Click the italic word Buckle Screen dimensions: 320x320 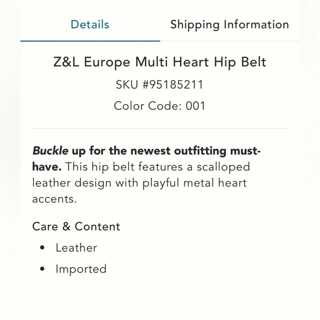pyautogui.click(x=50, y=151)
